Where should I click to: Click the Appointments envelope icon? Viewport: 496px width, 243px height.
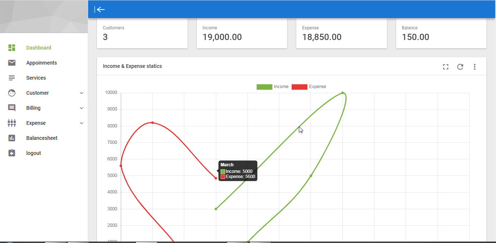click(x=12, y=63)
